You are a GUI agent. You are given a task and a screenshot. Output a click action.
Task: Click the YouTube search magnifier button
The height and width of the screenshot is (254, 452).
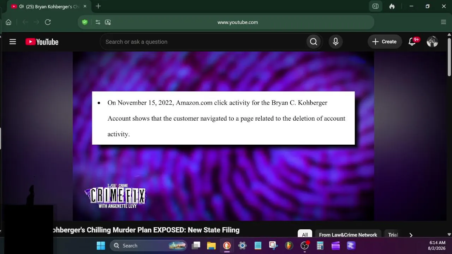point(314,42)
